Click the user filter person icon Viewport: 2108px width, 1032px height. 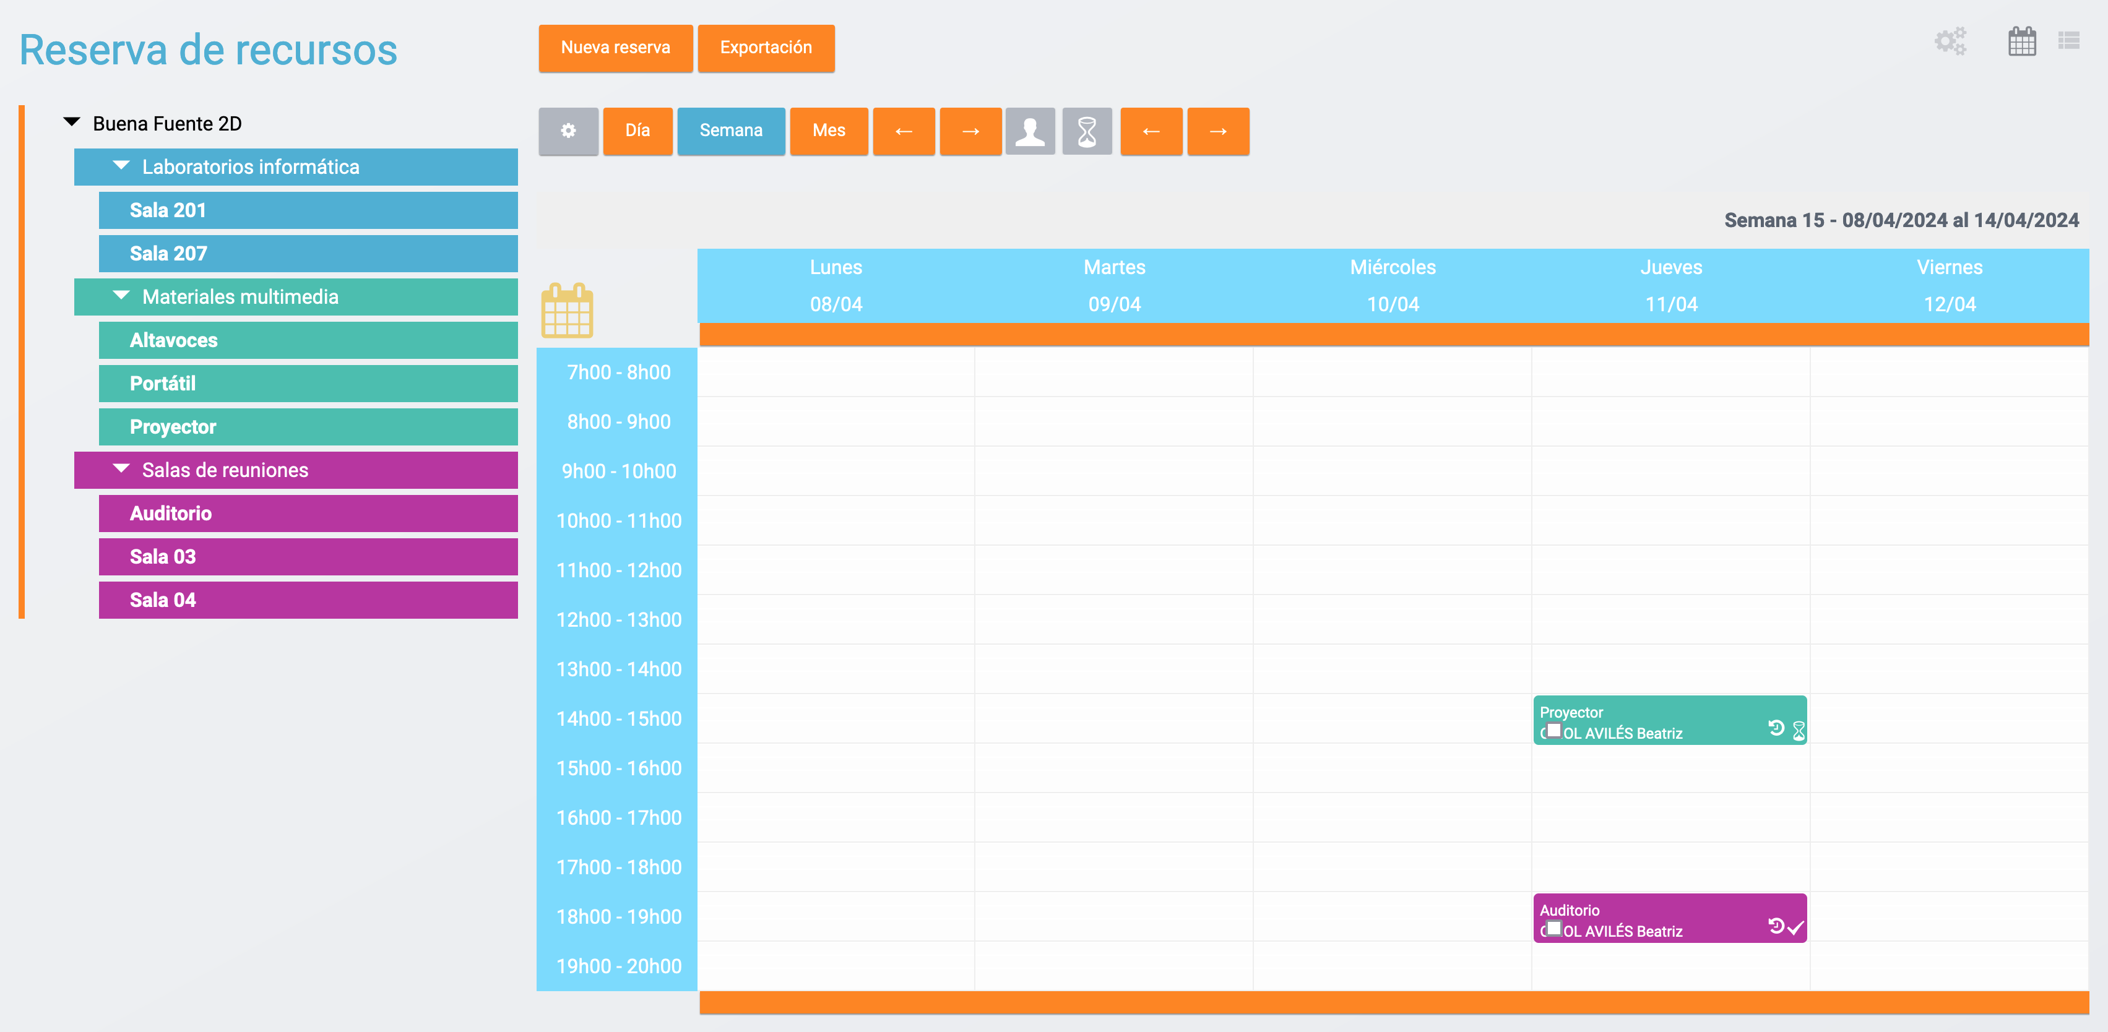pos(1029,131)
